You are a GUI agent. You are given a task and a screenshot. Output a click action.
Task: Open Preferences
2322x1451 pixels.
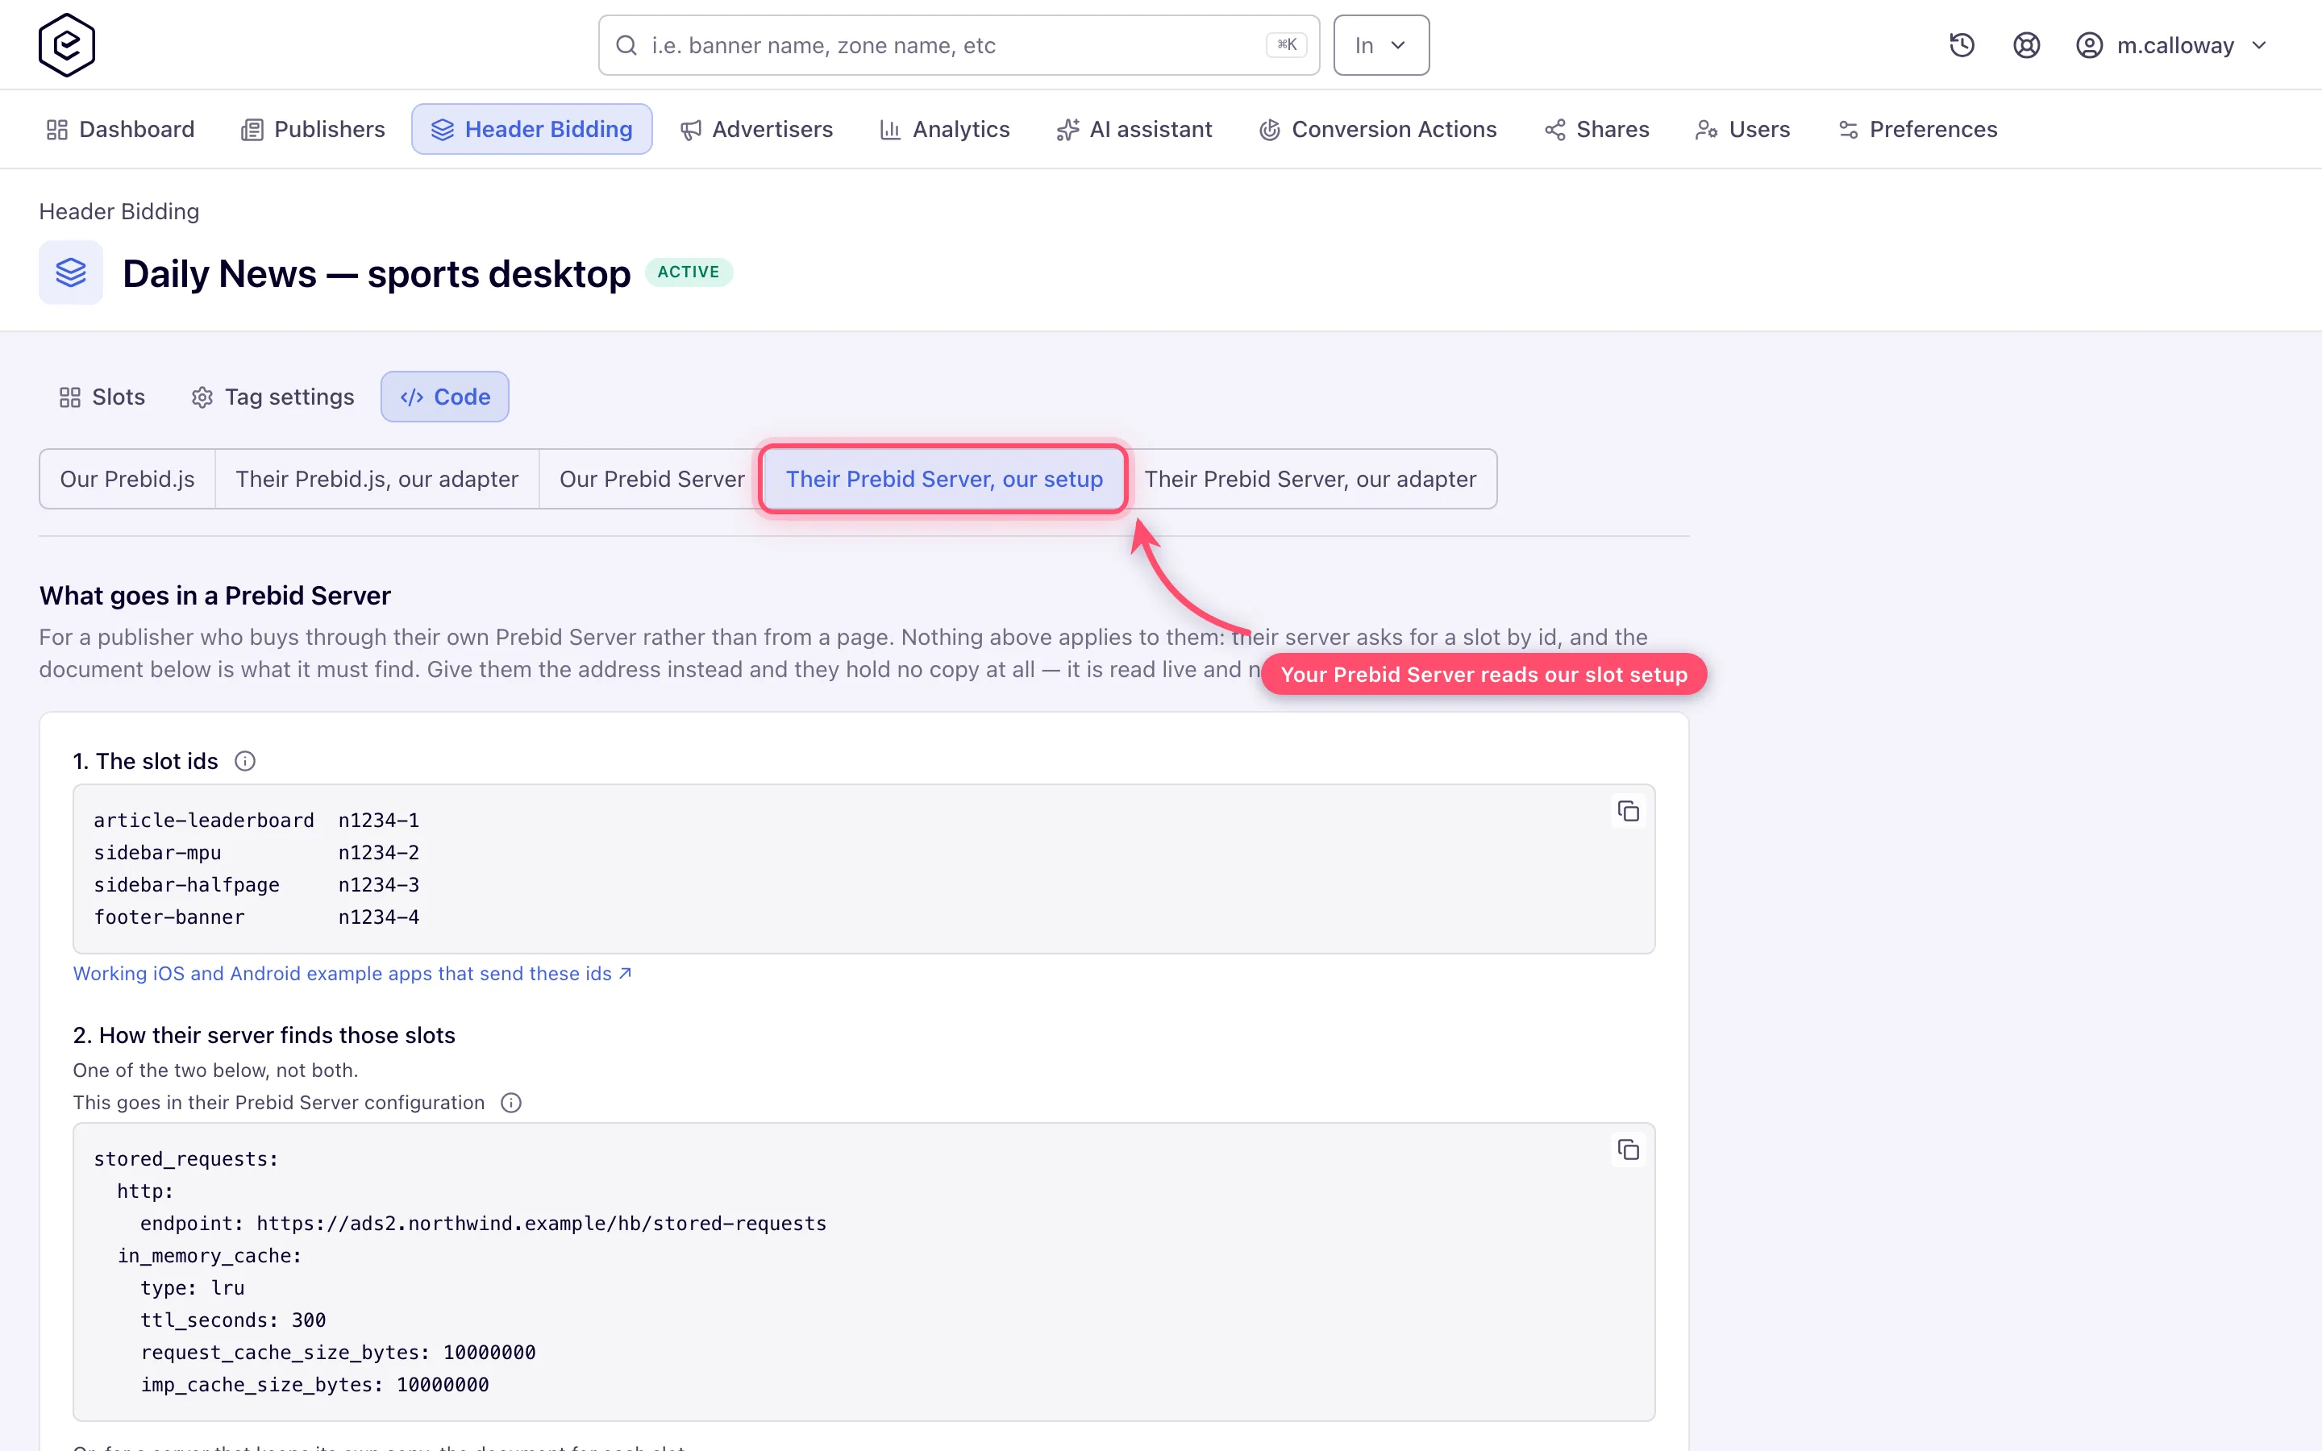(x=1918, y=130)
